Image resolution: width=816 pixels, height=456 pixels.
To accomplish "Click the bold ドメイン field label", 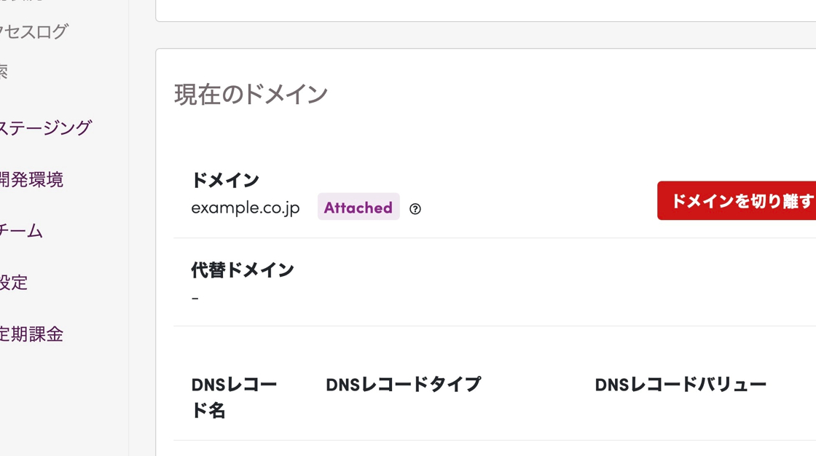I will point(225,180).
